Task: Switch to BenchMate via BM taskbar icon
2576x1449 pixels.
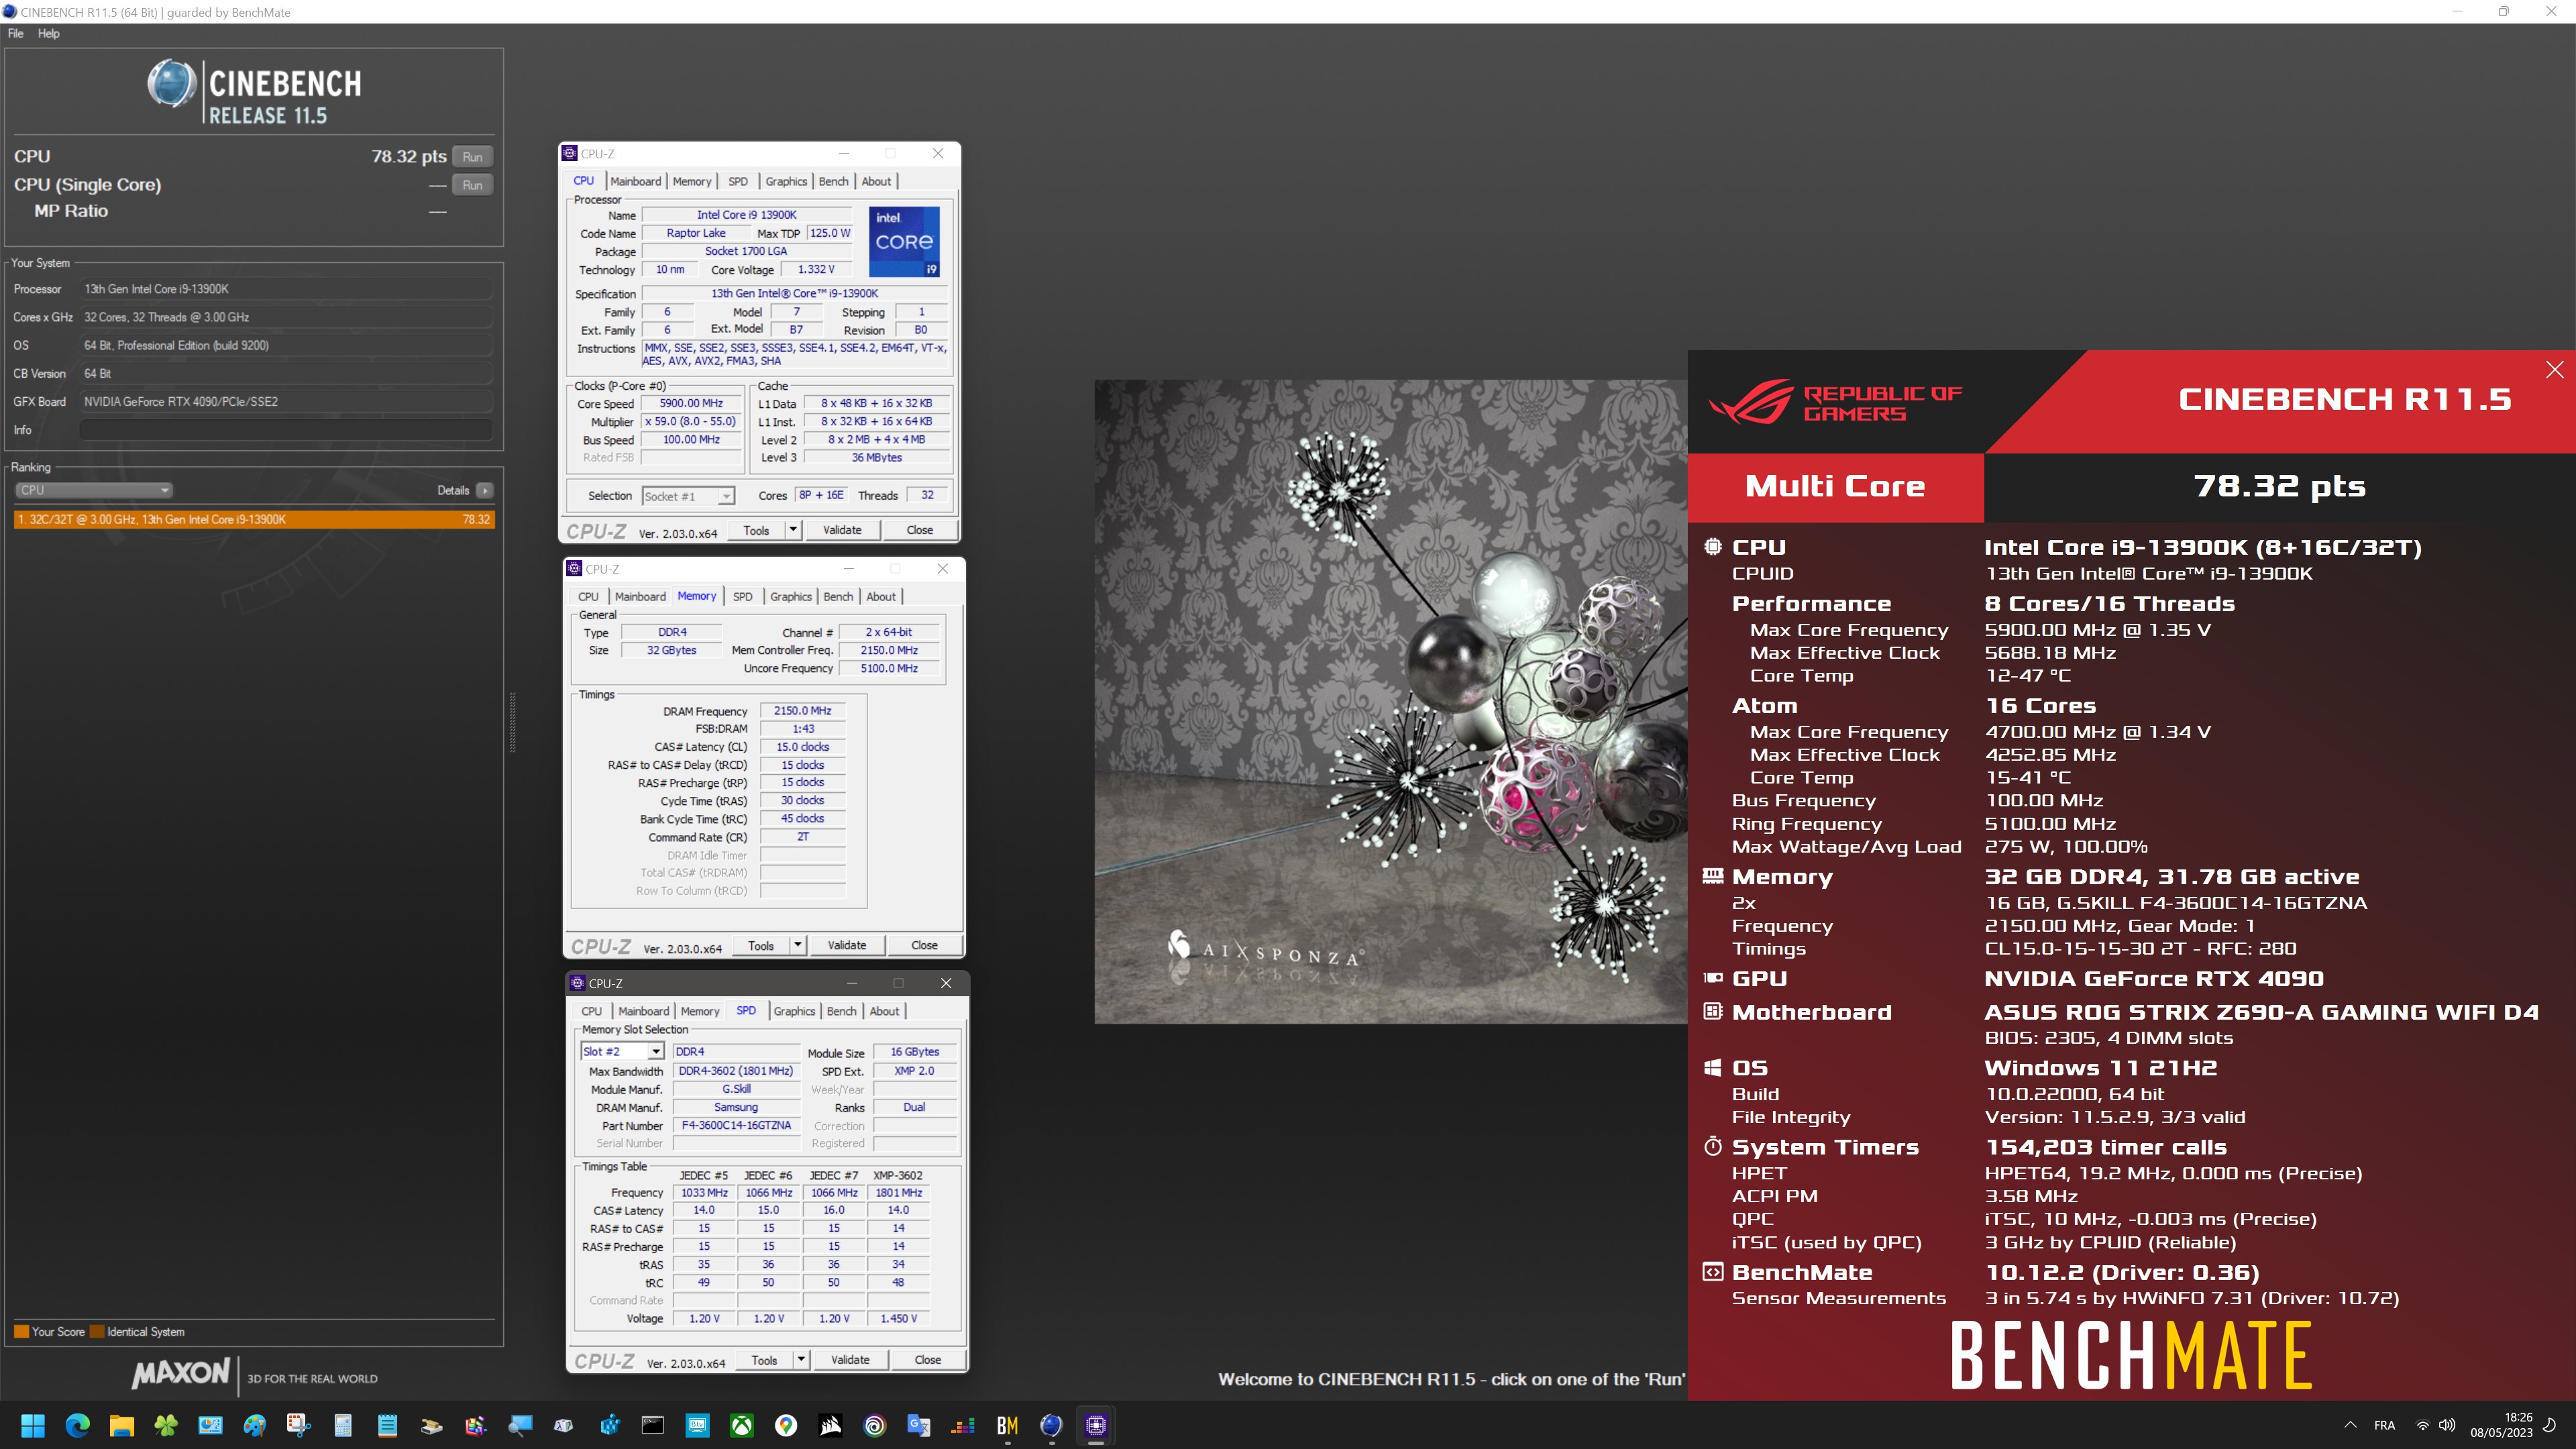Action: [x=1007, y=1425]
